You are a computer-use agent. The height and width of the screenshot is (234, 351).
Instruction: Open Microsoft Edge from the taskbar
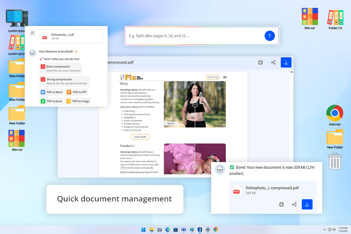pyautogui.click(x=168, y=230)
